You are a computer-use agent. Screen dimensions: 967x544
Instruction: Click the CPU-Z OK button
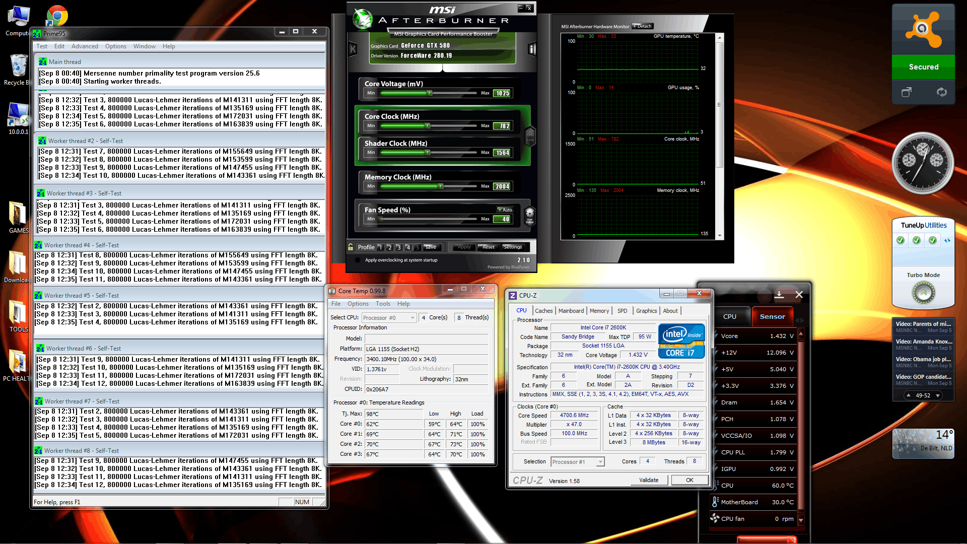point(689,480)
